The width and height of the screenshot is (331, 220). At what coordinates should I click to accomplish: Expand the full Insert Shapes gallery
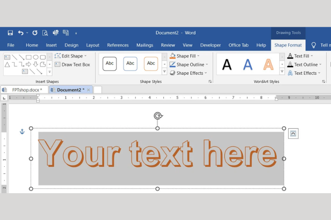(49, 72)
